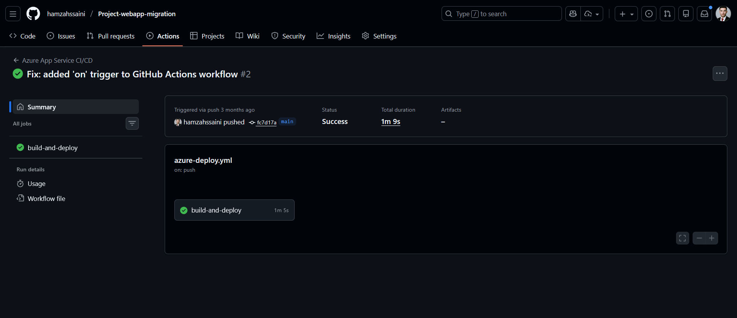
Task: Open the Security tab
Action: tap(288, 36)
